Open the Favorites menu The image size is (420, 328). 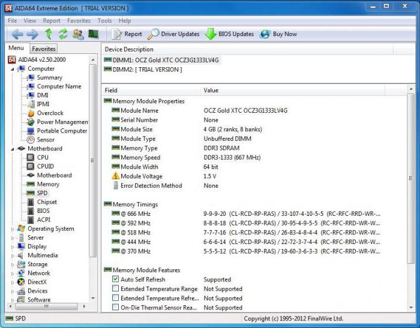point(79,21)
